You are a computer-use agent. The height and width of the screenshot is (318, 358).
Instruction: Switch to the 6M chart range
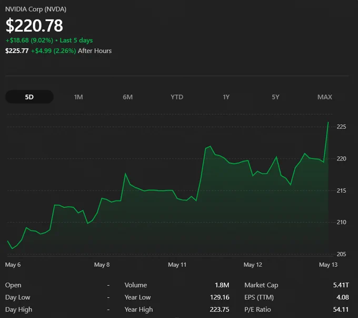click(x=127, y=97)
